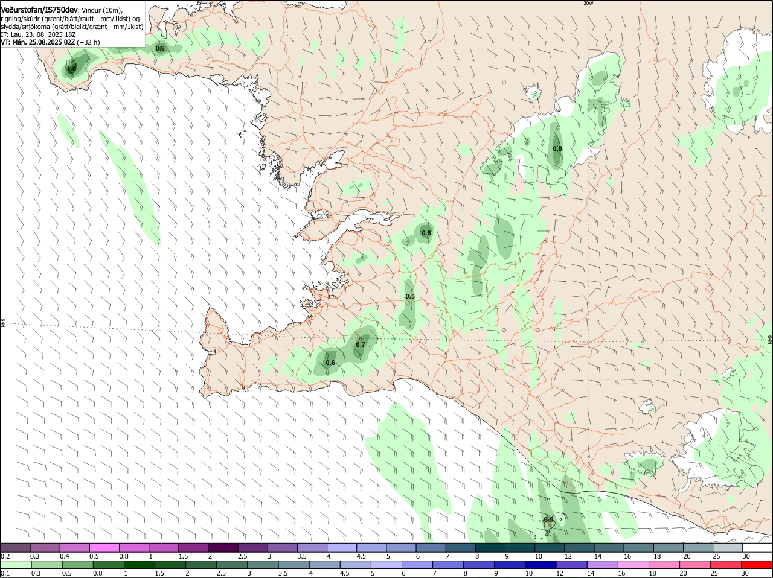Select the palest green swatch labeled 0.1 in the lower legend
This screenshot has height=578, width=773.
(16, 565)
